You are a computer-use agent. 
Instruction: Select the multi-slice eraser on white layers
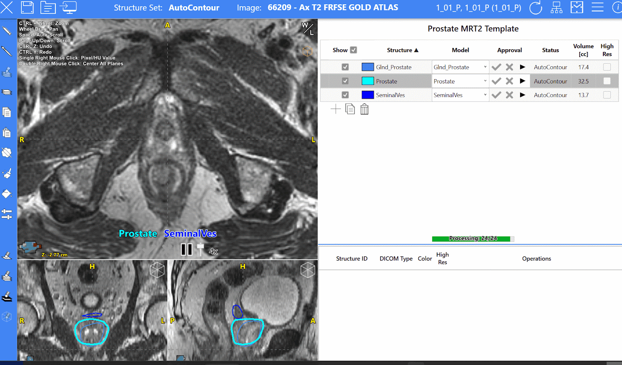pos(7,276)
